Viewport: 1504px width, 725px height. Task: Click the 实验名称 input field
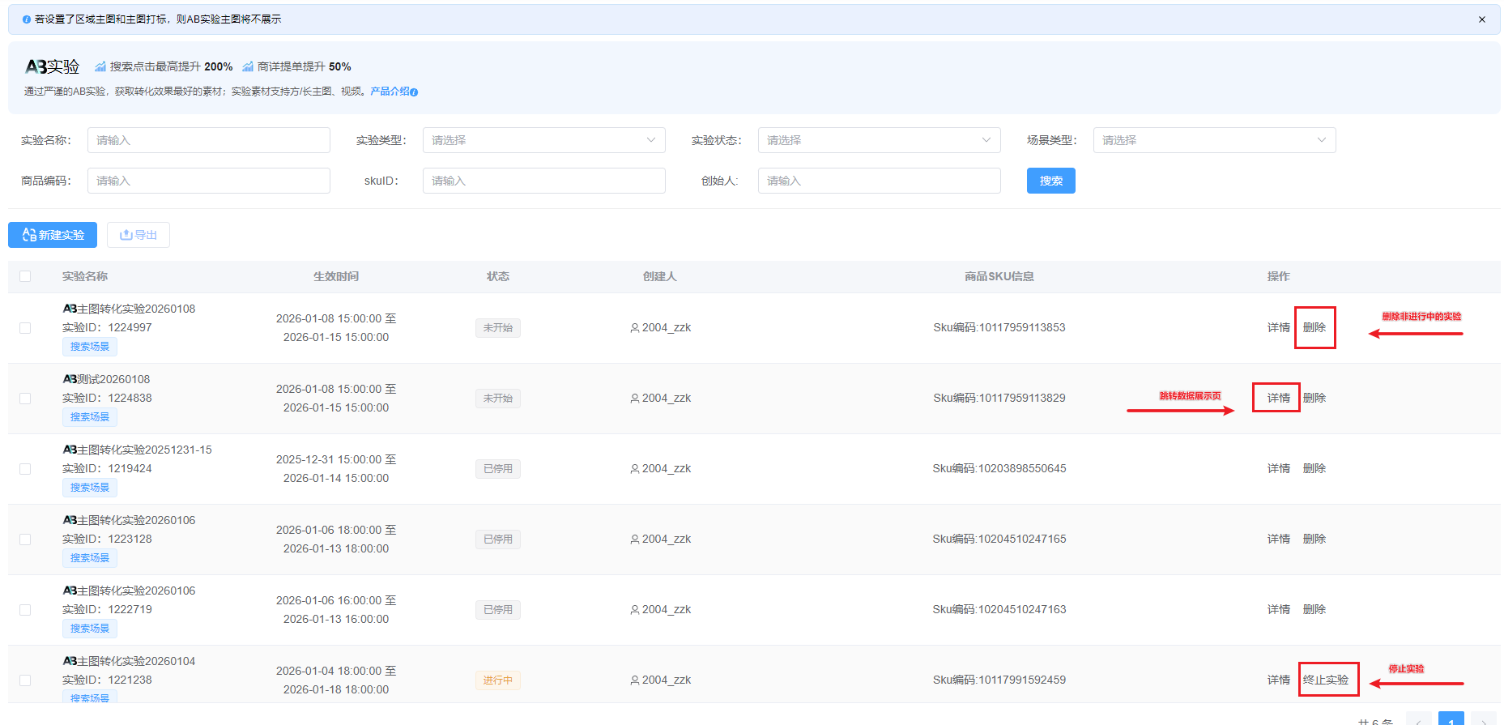click(x=208, y=140)
